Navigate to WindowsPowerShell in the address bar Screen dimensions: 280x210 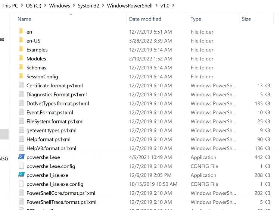pyautogui.click(x=130, y=6)
